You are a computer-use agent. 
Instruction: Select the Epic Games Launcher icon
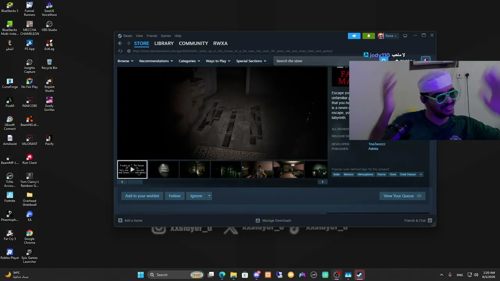click(x=30, y=256)
